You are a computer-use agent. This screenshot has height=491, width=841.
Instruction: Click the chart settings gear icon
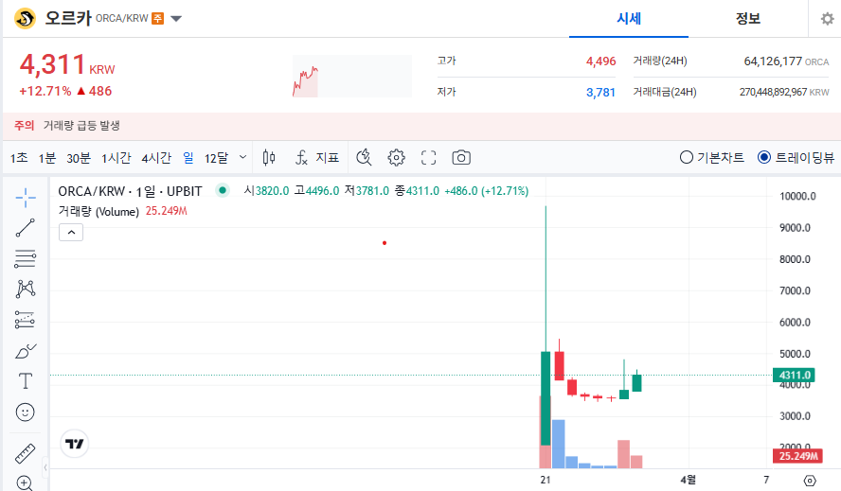tap(397, 158)
